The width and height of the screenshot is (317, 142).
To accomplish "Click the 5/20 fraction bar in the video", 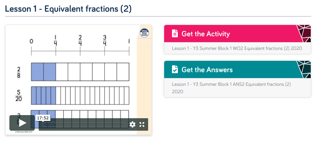I will click(x=80, y=96).
